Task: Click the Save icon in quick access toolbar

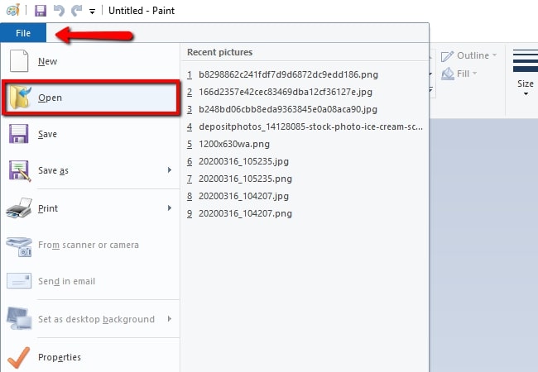Action: [41, 10]
